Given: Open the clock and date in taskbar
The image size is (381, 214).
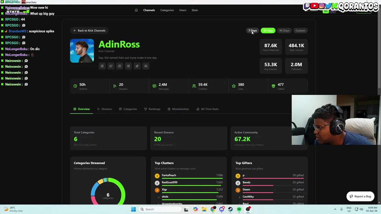Looking at the screenshot, I should pos(372,209).
